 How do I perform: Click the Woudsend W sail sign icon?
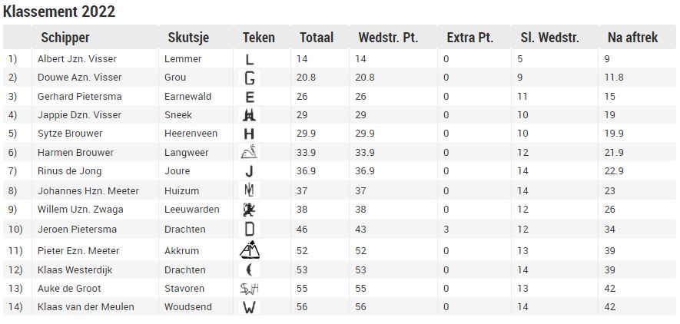pyautogui.click(x=250, y=307)
